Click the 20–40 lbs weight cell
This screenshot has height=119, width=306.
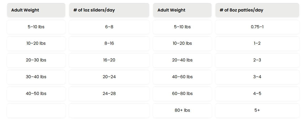[x=182, y=60]
